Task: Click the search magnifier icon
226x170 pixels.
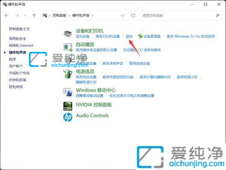Action: 217,15
